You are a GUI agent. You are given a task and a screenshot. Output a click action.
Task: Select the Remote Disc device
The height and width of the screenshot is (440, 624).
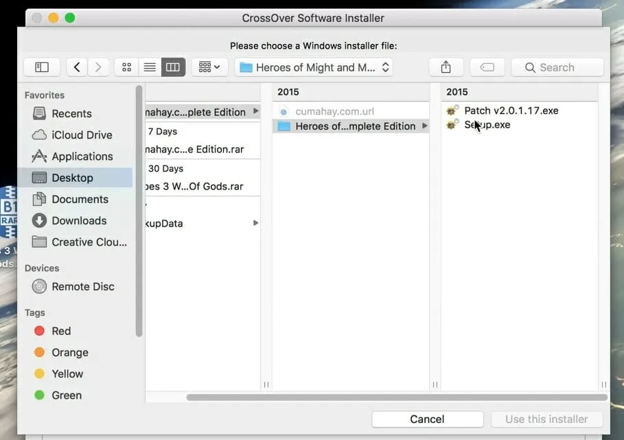(82, 287)
